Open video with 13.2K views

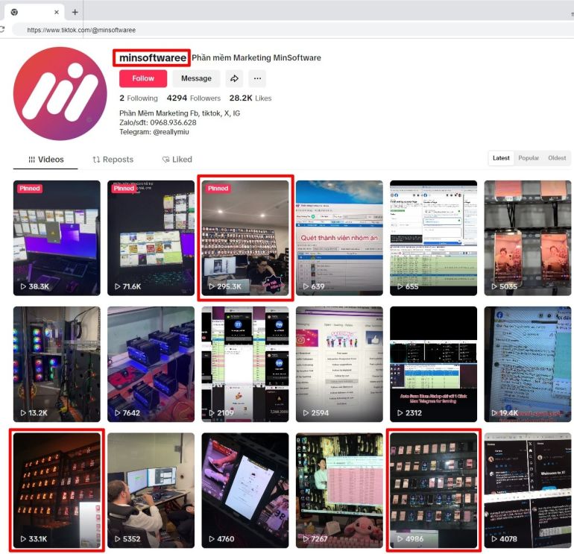point(57,365)
